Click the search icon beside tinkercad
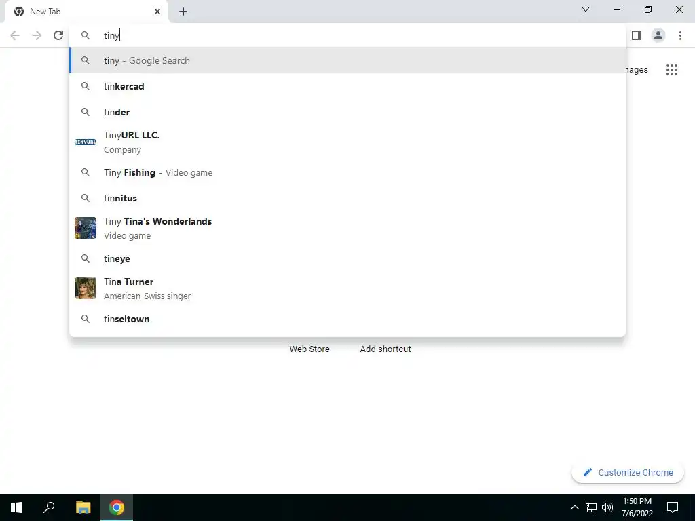695x521 pixels. click(x=86, y=86)
